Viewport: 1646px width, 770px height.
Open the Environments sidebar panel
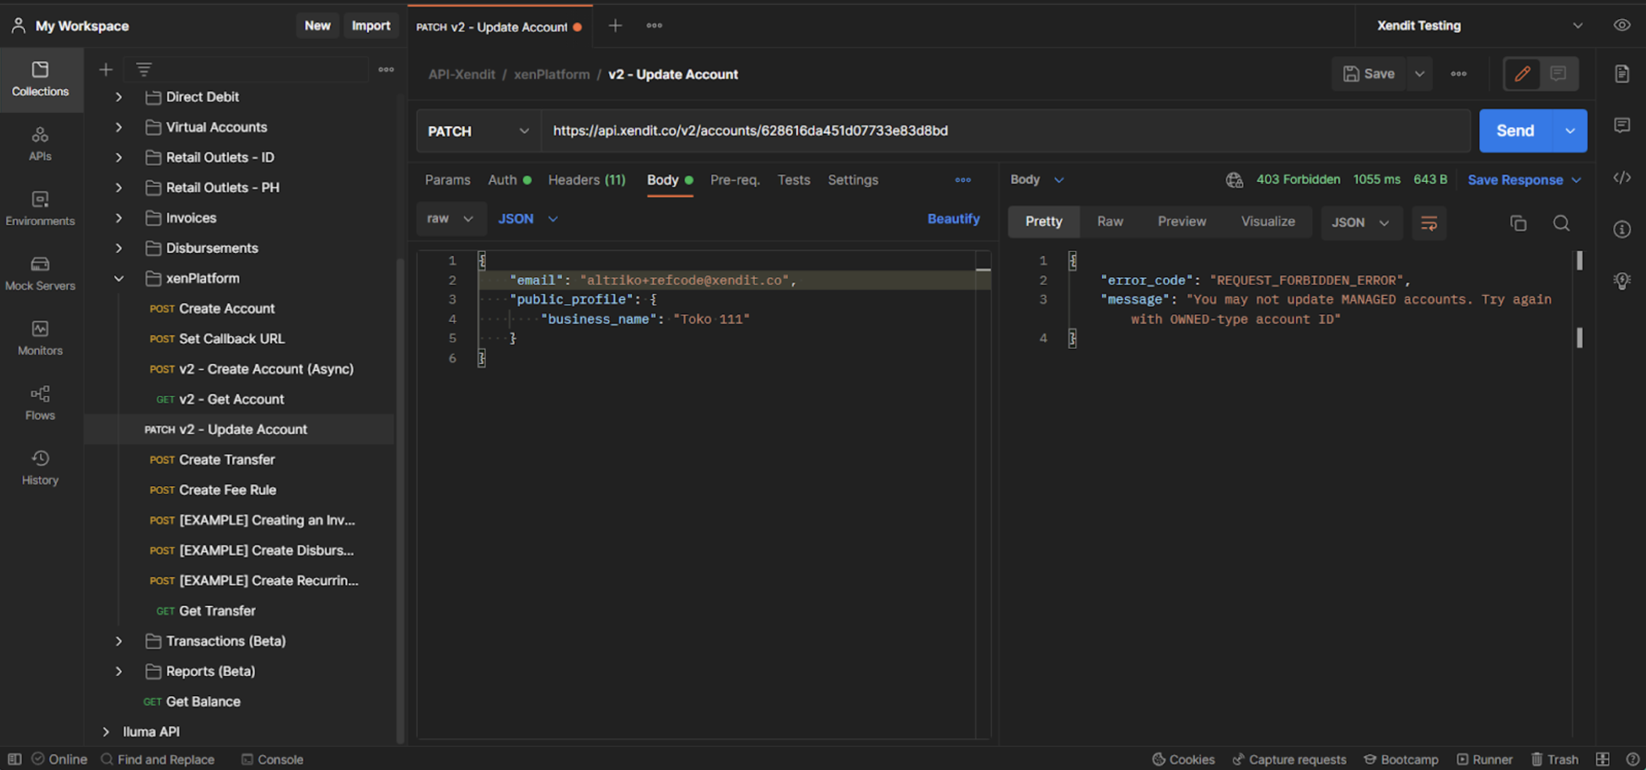[x=40, y=209]
